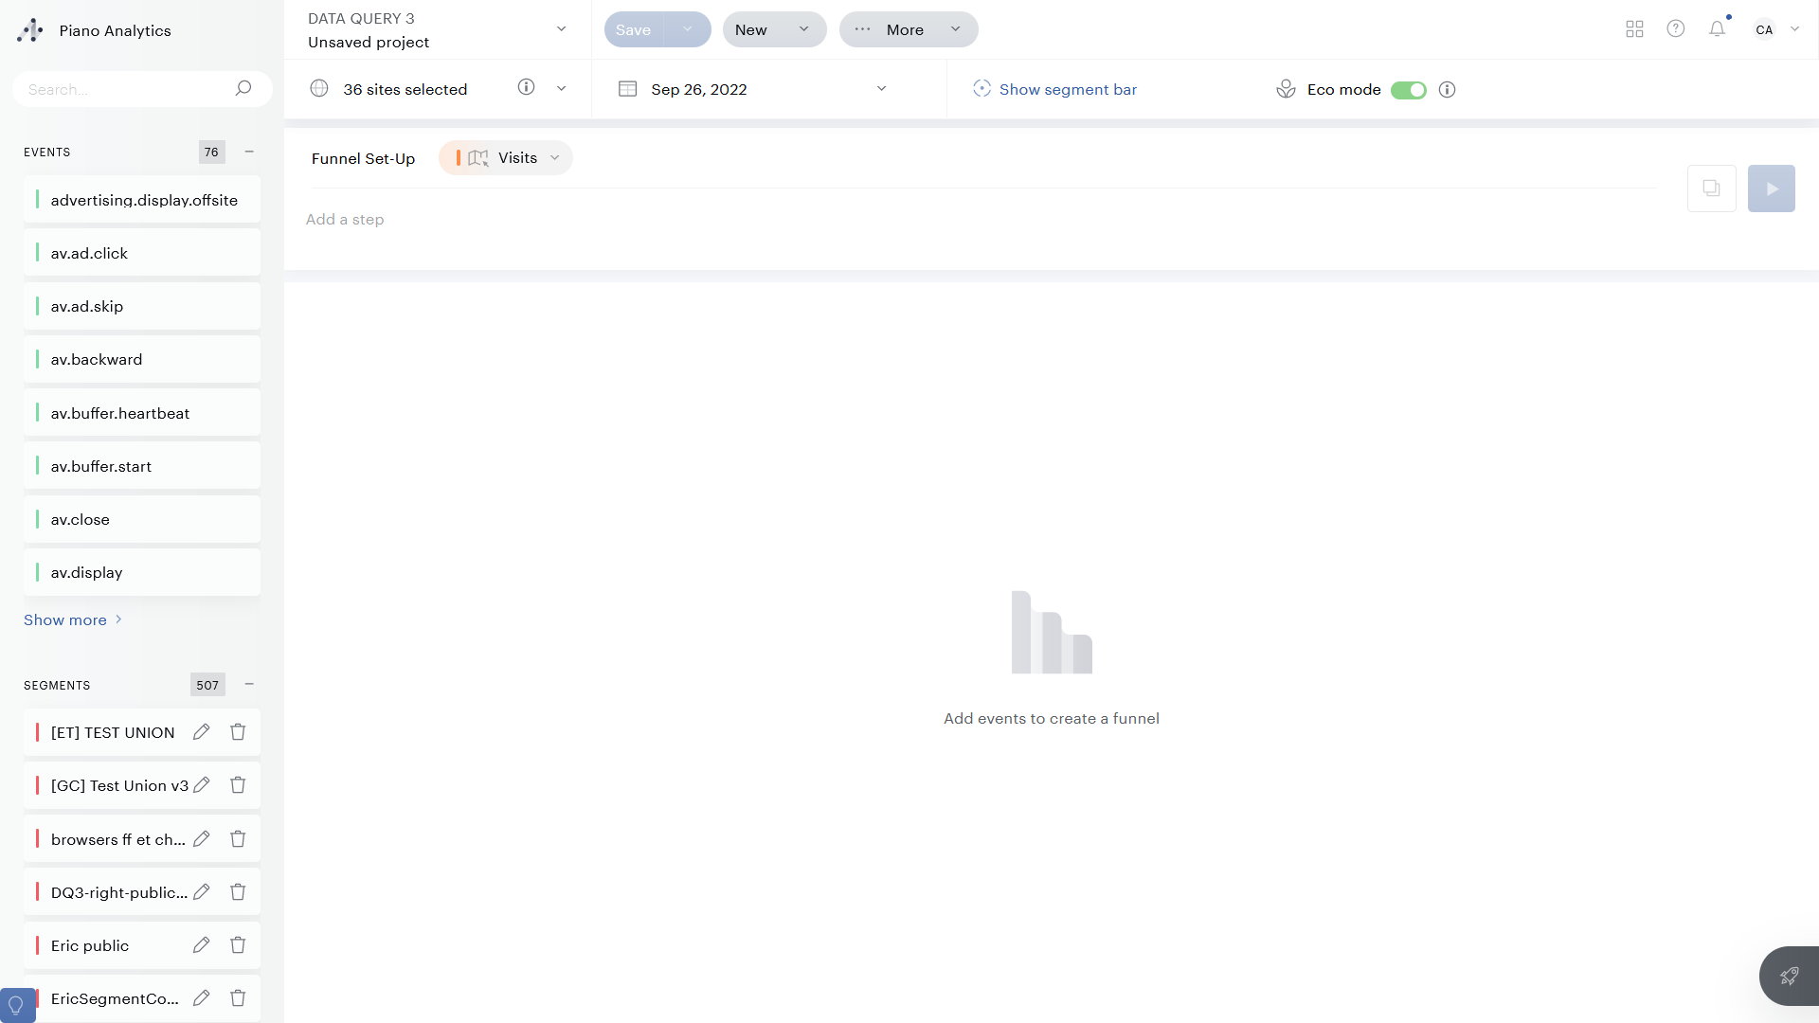Click the calendar icon beside the date
The height and width of the screenshot is (1023, 1819).
point(627,88)
